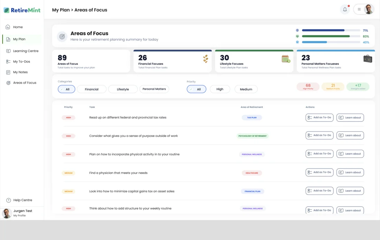Add weekly routine structure task as To-Do
Screen dimensions: 380x240
click(x=320, y=210)
